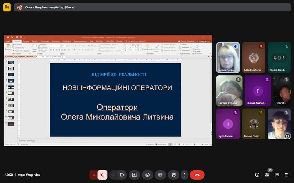This screenshot has height=183, width=294.
Task: Show the participants list with 10 people
Action: (x=267, y=175)
